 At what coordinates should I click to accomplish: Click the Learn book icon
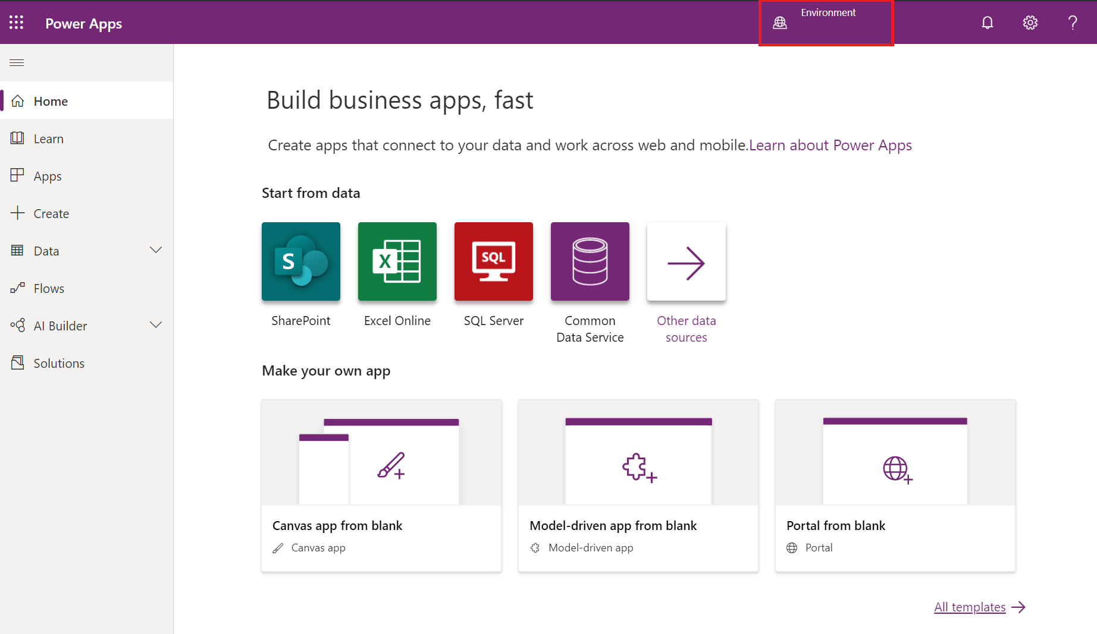pyautogui.click(x=18, y=138)
